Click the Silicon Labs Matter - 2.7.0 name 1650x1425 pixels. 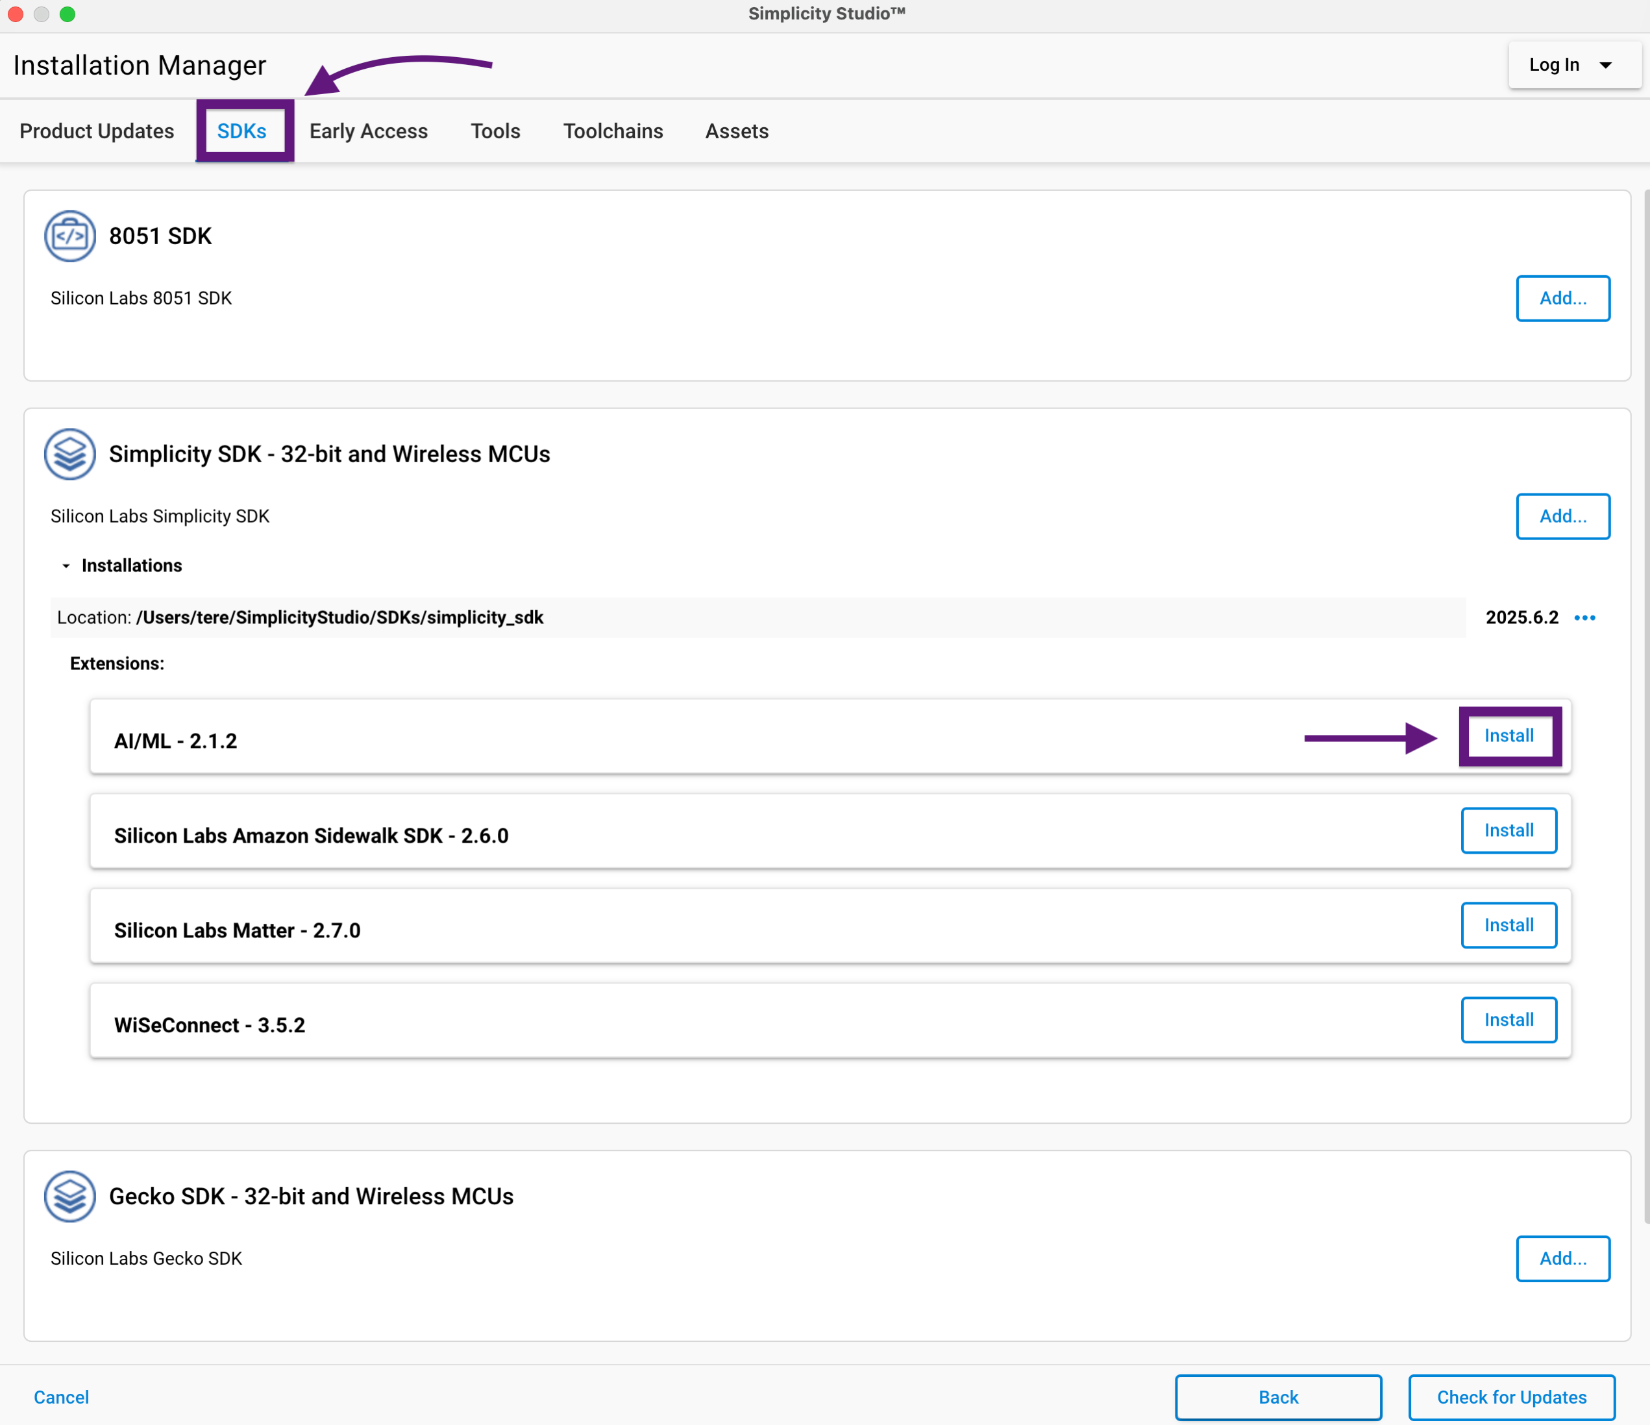238,931
